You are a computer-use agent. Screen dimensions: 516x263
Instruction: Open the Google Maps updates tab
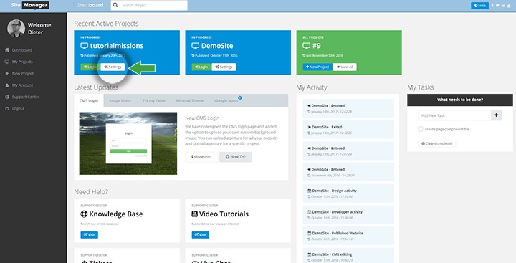click(226, 101)
